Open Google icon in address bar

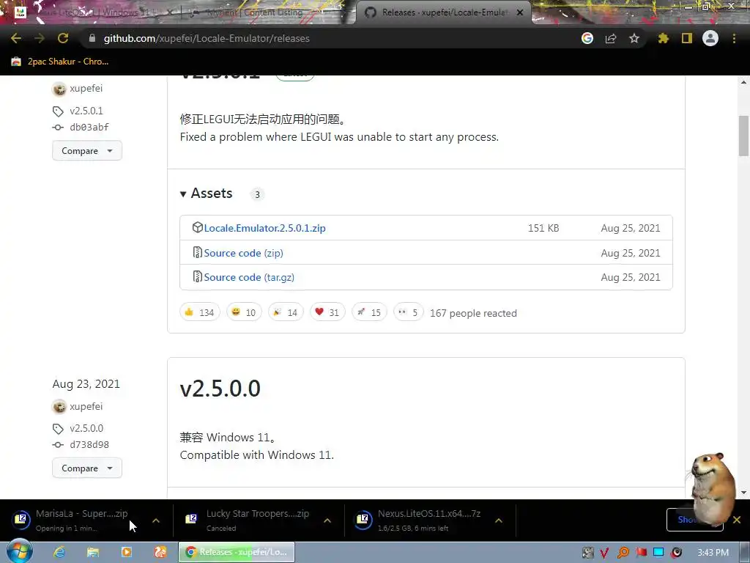(587, 38)
